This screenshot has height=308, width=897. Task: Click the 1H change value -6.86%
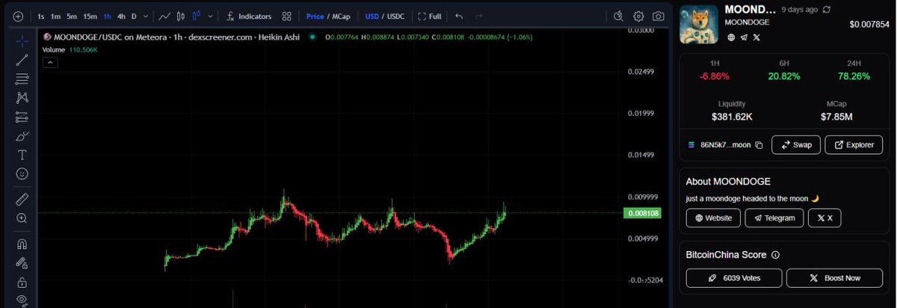[714, 76]
